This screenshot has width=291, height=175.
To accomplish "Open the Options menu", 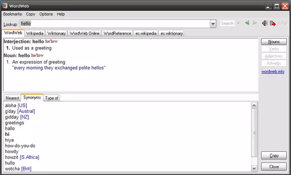I will point(46,14).
